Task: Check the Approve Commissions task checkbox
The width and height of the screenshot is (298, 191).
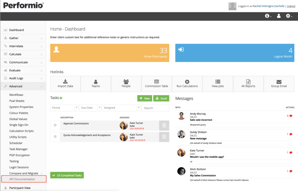Action: coord(55,125)
